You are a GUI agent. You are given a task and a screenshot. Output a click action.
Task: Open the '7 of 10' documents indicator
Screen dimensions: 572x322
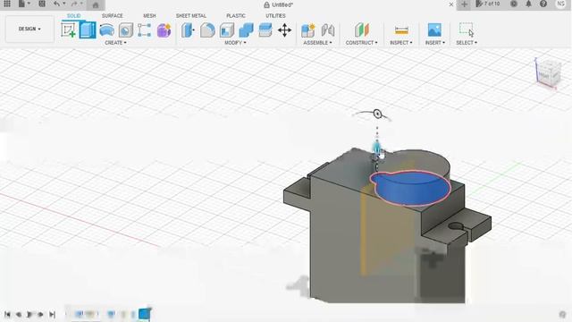click(488, 4)
